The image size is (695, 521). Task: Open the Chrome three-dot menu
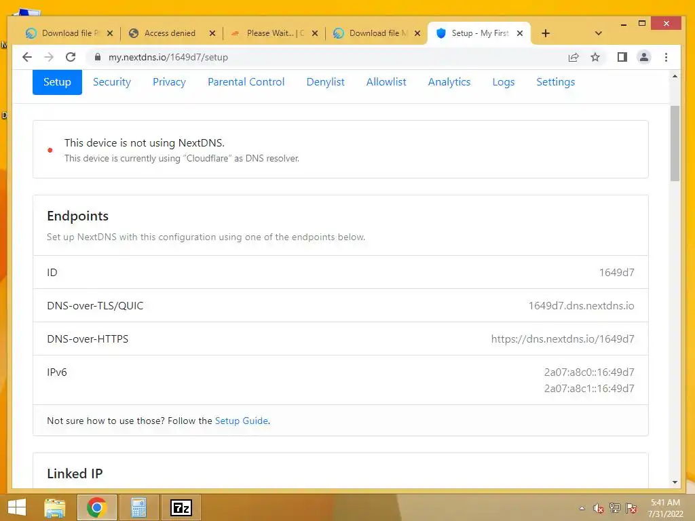(666, 57)
